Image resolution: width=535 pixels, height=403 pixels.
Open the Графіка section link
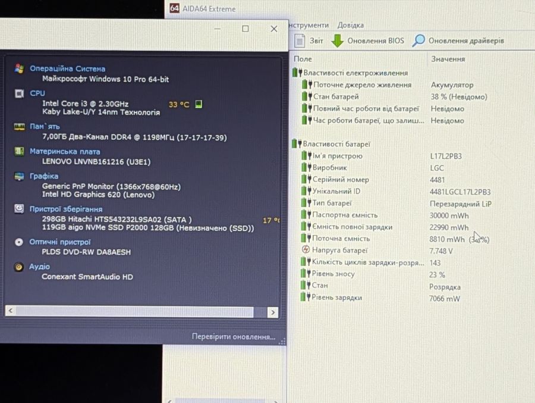43,176
